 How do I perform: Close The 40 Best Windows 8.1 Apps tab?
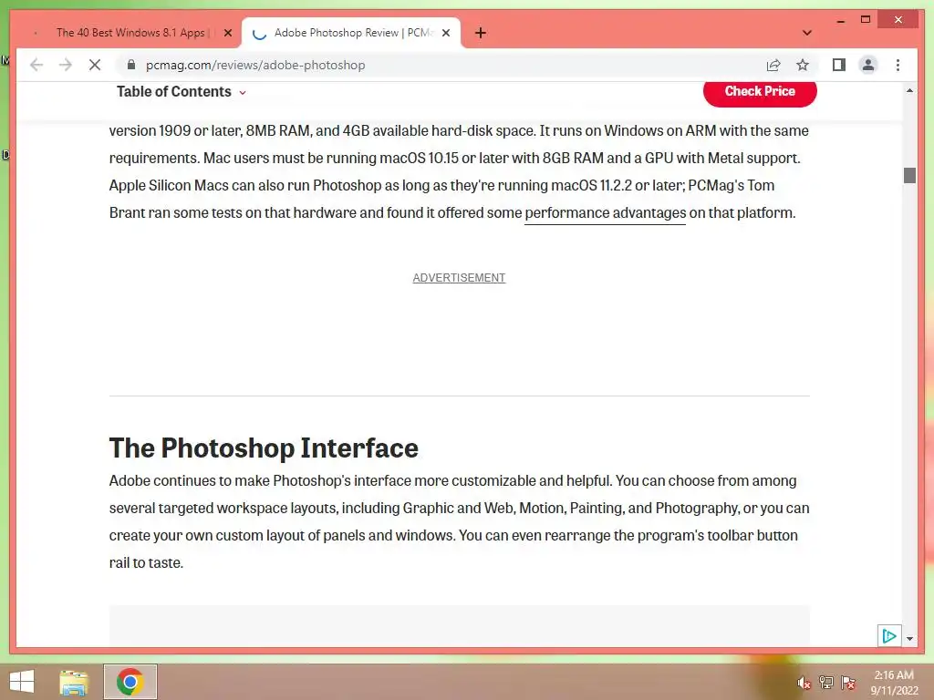[x=227, y=33]
